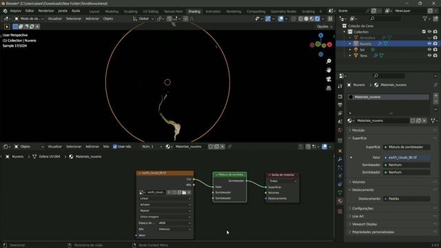Switch to the Modeling workspace tab

pyautogui.click(x=112, y=12)
